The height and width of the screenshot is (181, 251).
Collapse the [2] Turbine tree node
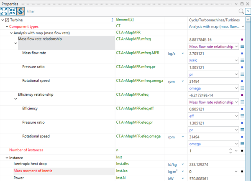(x=3, y=20)
